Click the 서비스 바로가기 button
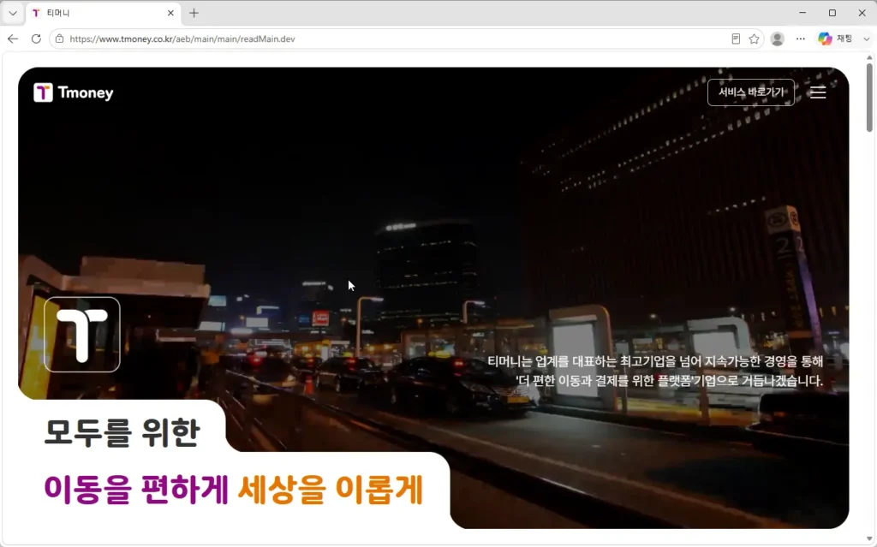The width and height of the screenshot is (877, 547). coord(750,92)
